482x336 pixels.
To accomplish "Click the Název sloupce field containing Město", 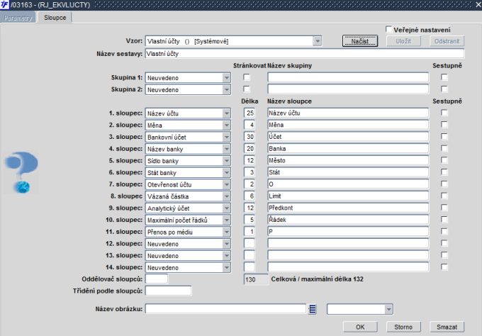I will [x=348, y=160].
